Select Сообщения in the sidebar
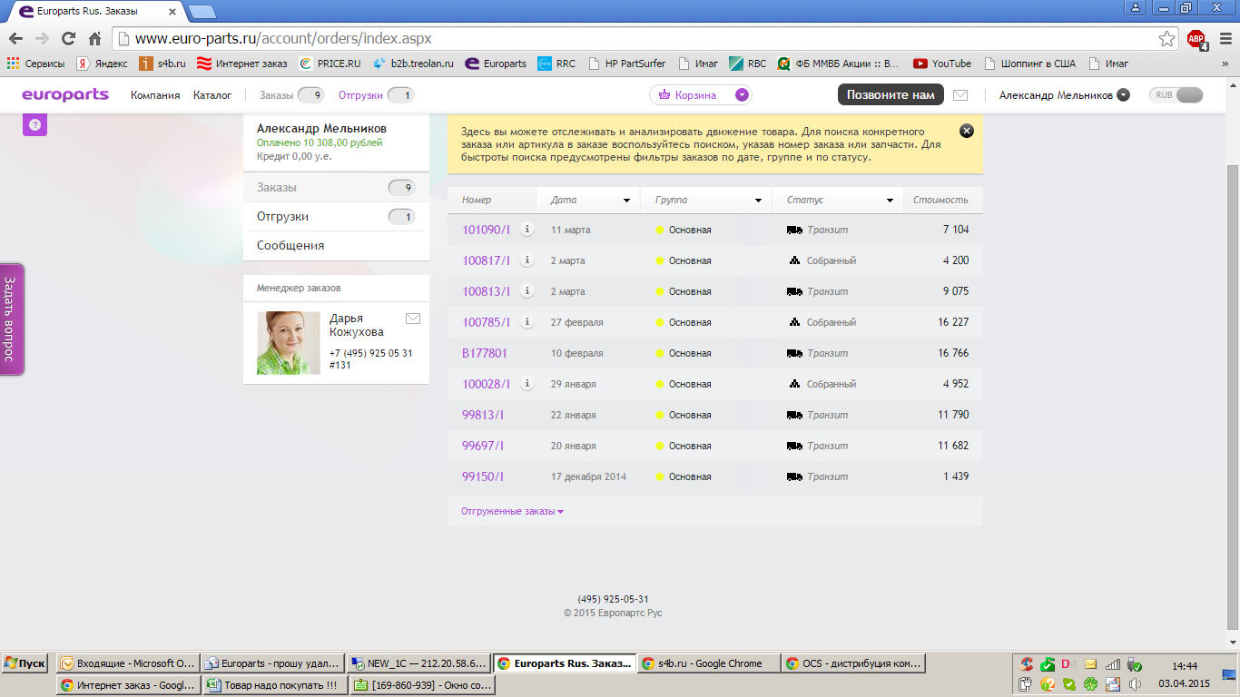1240x697 pixels. tap(290, 246)
